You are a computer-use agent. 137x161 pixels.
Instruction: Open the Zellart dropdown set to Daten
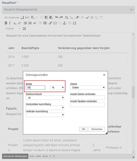87,88
